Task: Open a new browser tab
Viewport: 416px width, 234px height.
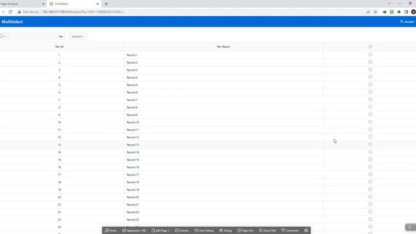Action: [x=106, y=4]
